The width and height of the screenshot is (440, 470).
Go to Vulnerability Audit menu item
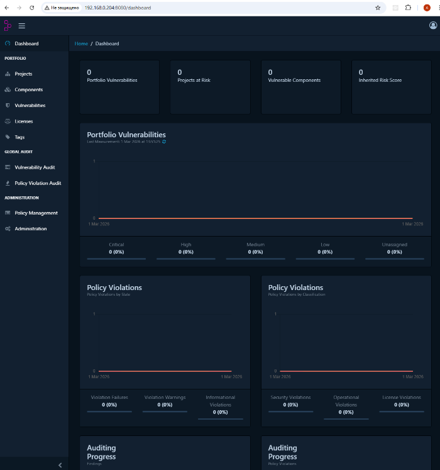click(x=35, y=167)
